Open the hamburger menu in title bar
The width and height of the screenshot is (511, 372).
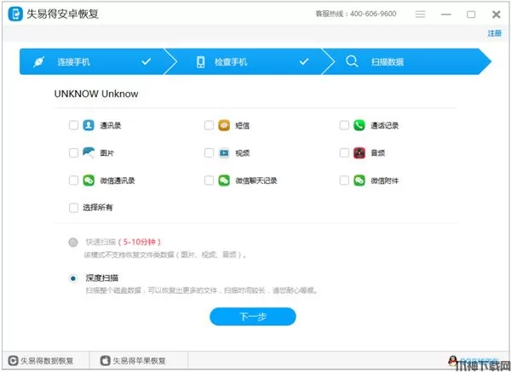pyautogui.click(x=420, y=14)
